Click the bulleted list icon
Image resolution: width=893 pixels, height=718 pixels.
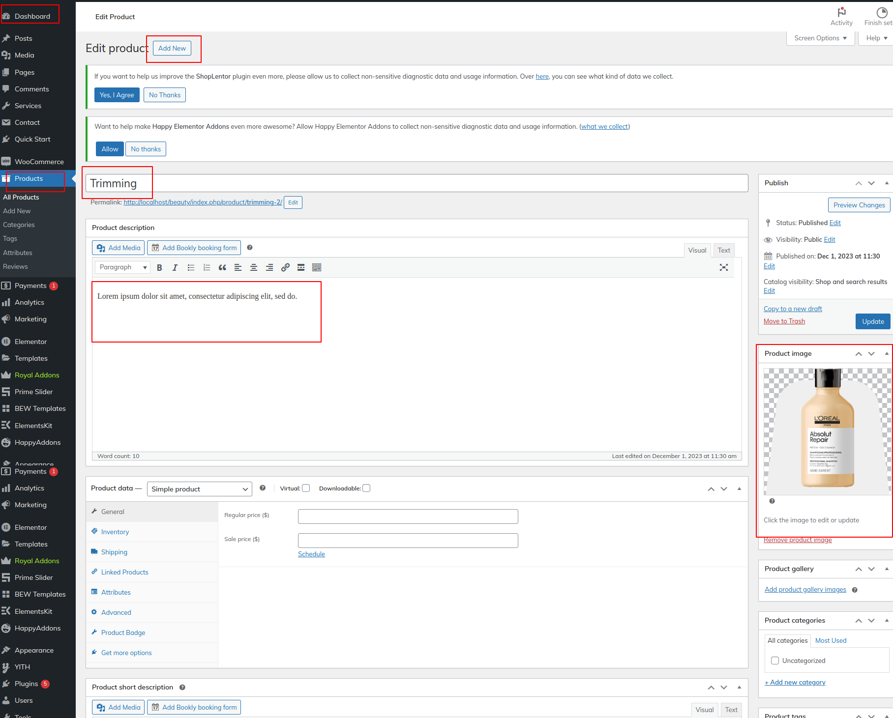pyautogui.click(x=191, y=267)
